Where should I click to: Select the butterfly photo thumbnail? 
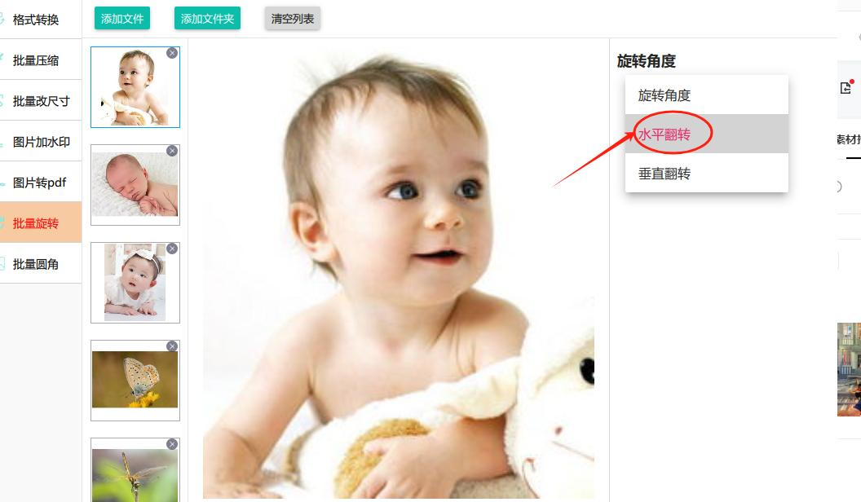(x=135, y=380)
